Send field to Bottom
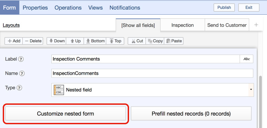The image size is (267, 128). click(x=95, y=41)
